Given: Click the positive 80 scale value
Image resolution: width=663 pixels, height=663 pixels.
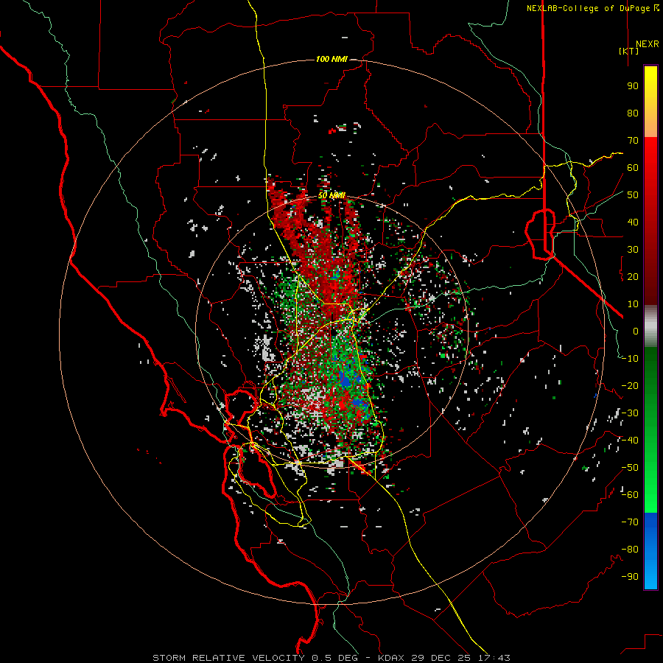Looking at the screenshot, I should tap(633, 113).
